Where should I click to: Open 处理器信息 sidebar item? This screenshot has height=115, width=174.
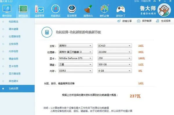pyautogui.click(x=15, y=36)
